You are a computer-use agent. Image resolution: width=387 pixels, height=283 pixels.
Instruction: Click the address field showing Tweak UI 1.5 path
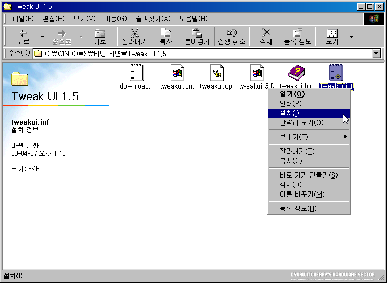point(203,54)
